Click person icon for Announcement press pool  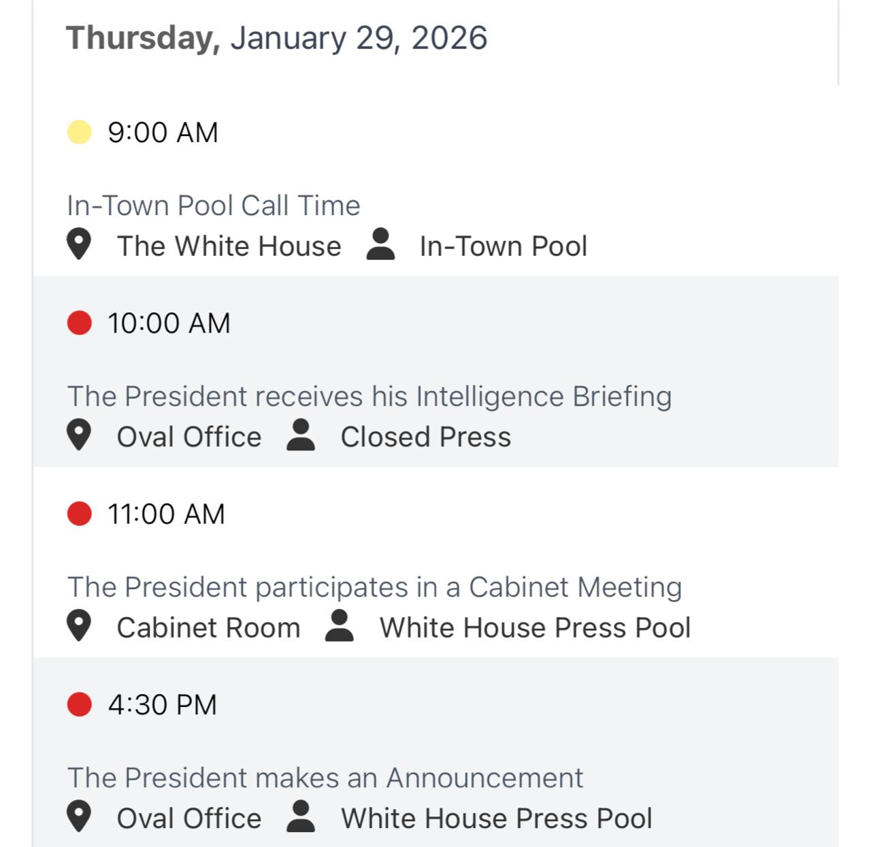(x=301, y=817)
